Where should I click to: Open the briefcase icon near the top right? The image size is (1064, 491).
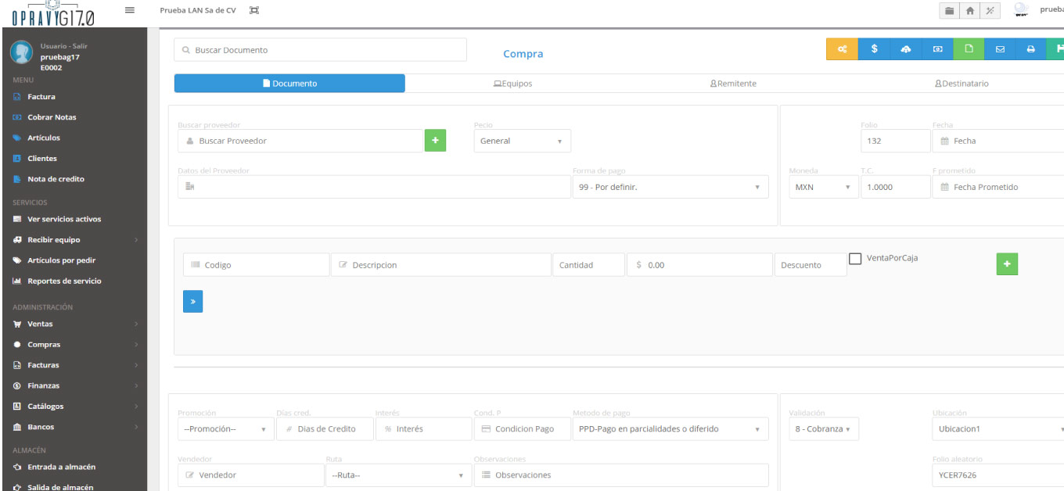[x=948, y=10]
